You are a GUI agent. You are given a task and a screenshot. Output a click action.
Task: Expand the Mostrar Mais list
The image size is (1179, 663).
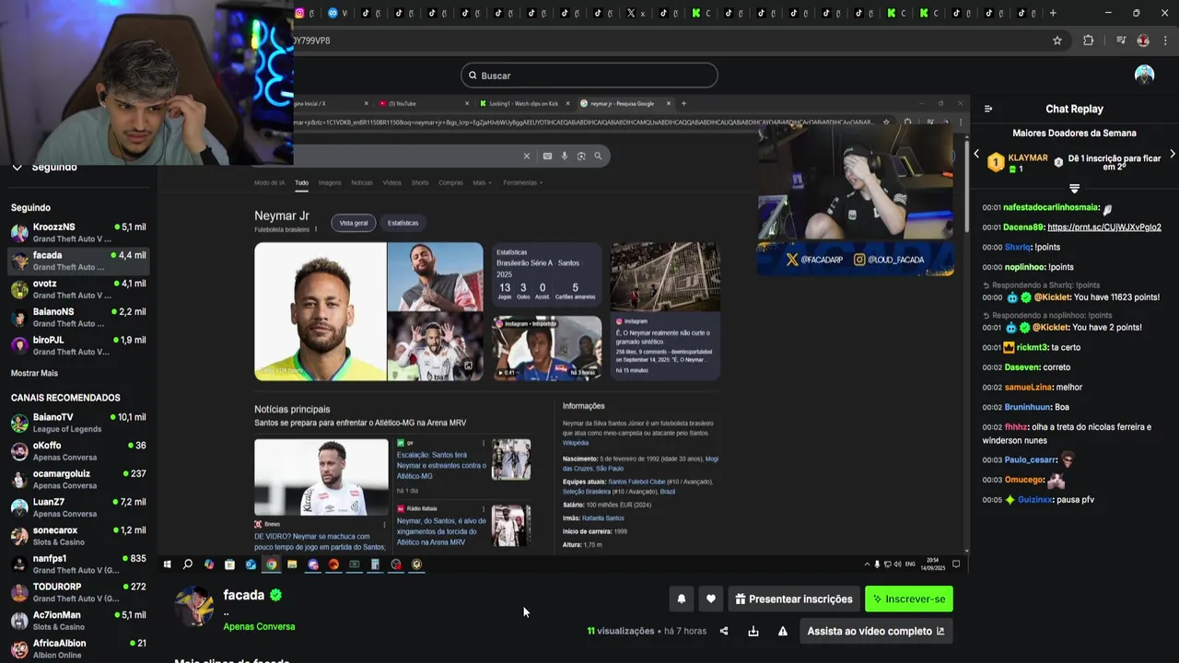tap(34, 373)
